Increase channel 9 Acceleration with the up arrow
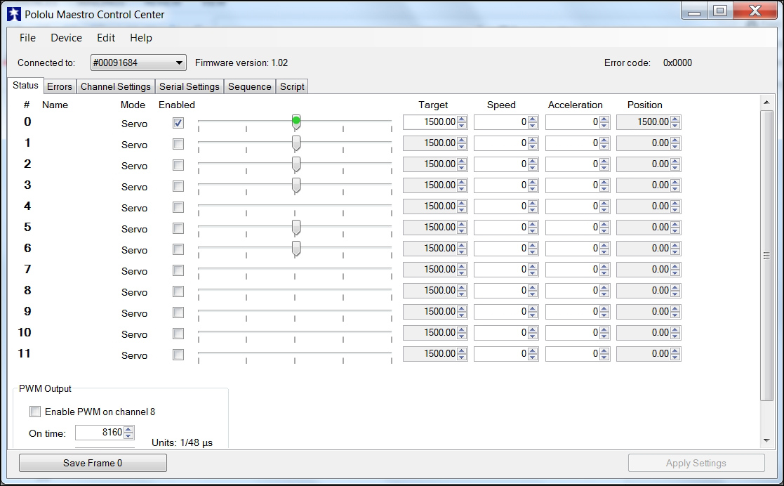The width and height of the screenshot is (784, 486). 604,308
